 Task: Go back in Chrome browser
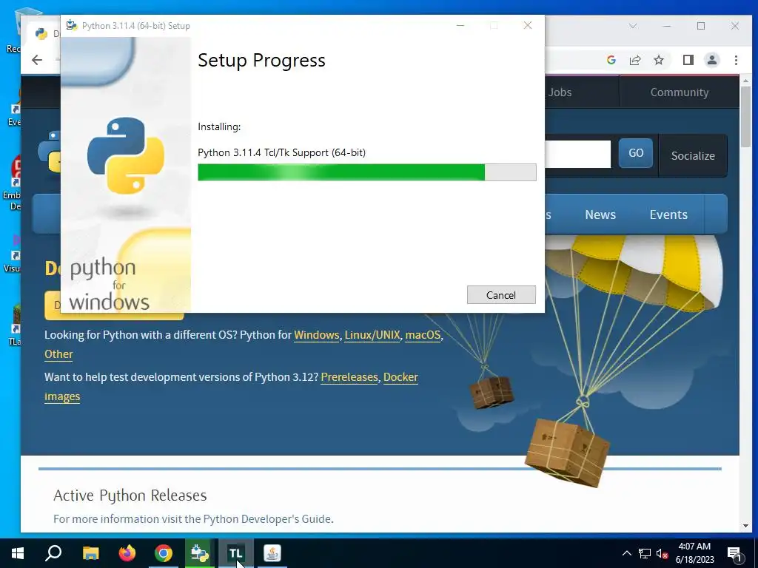click(x=37, y=60)
